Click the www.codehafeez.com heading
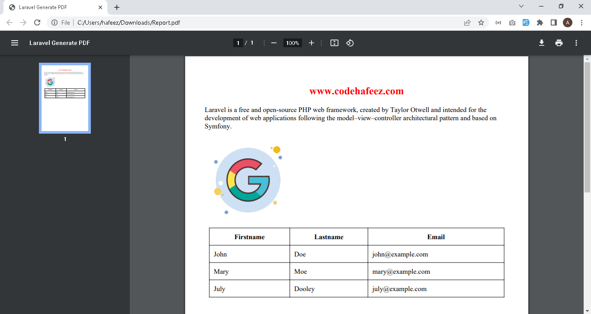 tap(357, 91)
